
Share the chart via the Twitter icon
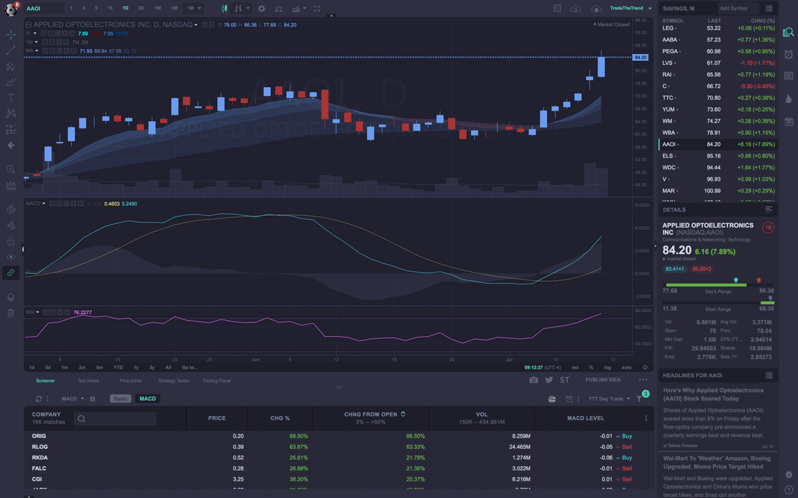click(549, 379)
